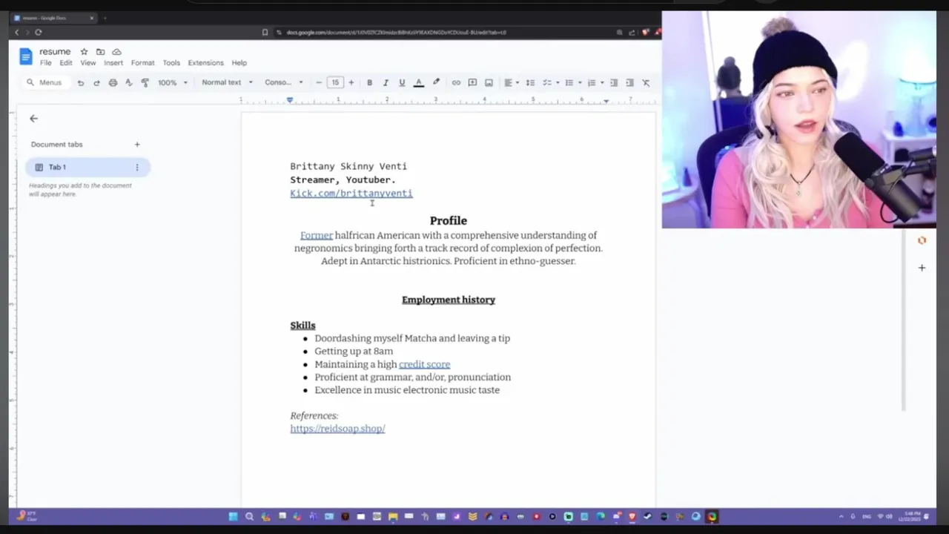Open the Edit menu

pos(66,63)
